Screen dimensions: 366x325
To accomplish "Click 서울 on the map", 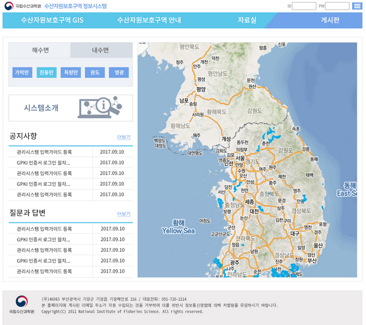I will coord(240,158).
